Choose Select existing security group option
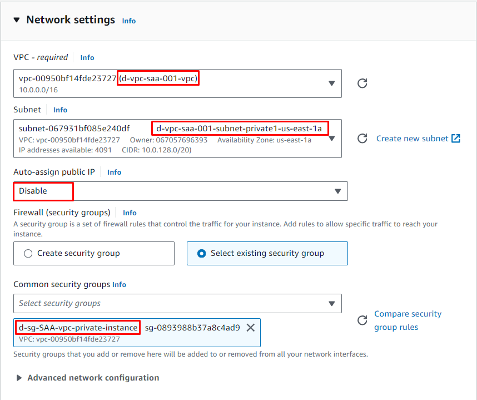Screen dimensions: 477x400 [202, 253]
